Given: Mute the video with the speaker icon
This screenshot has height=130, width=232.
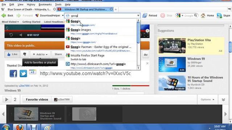Looking at the screenshot, I should pos(21,35).
